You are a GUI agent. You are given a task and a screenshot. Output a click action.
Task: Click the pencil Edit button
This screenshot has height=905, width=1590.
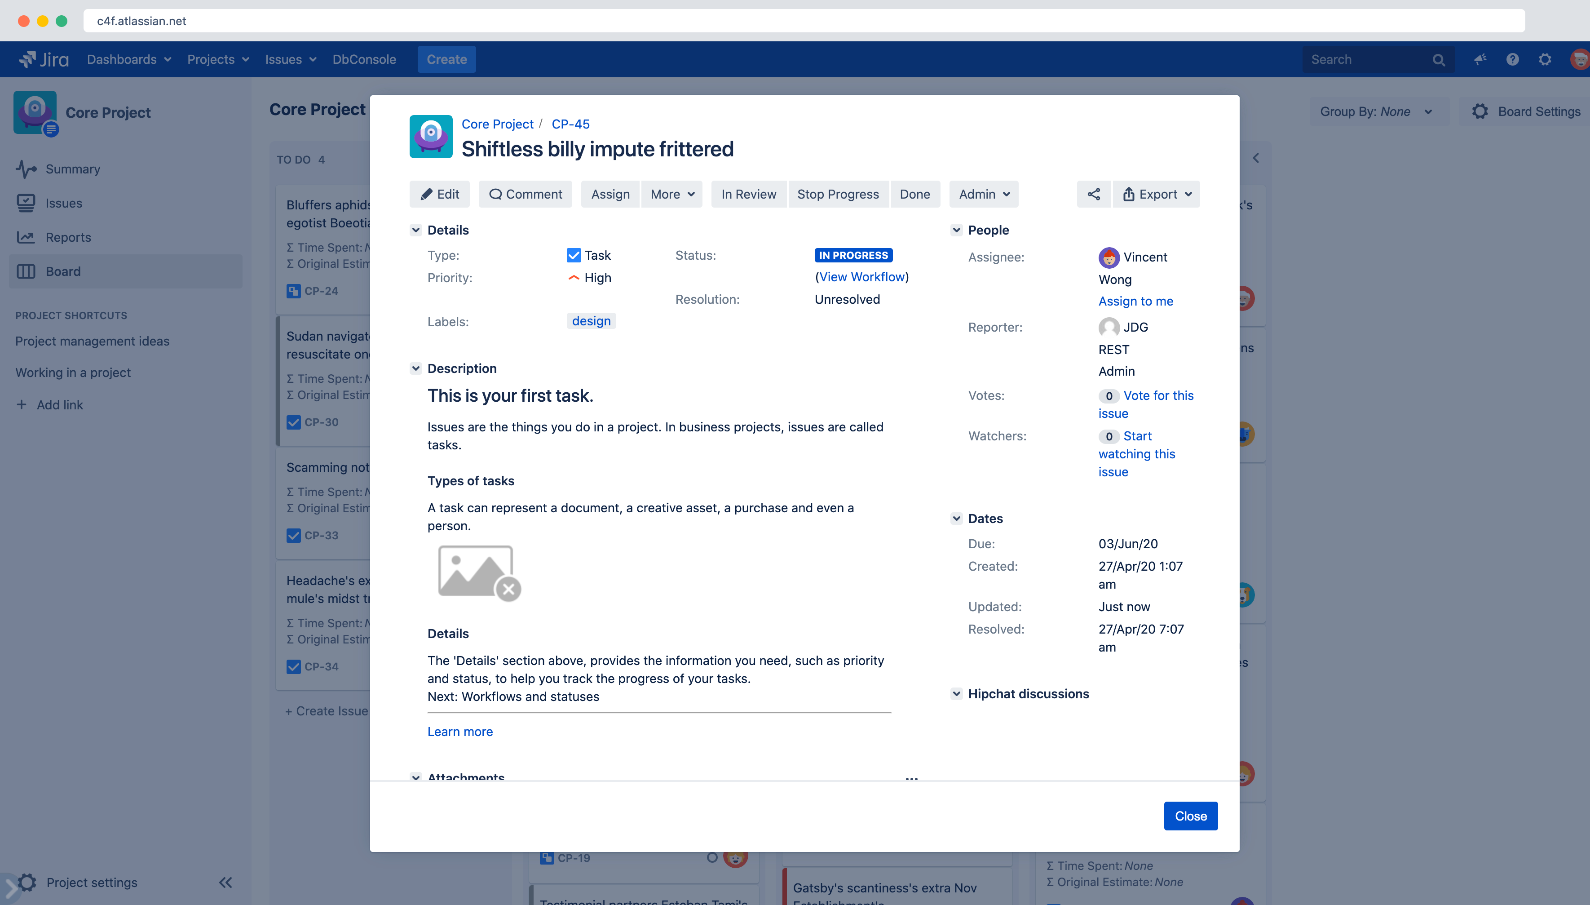440,194
